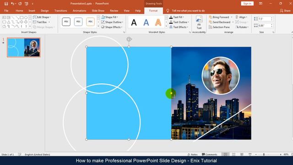Apply the orange outlined A WordArt style

coord(158,22)
